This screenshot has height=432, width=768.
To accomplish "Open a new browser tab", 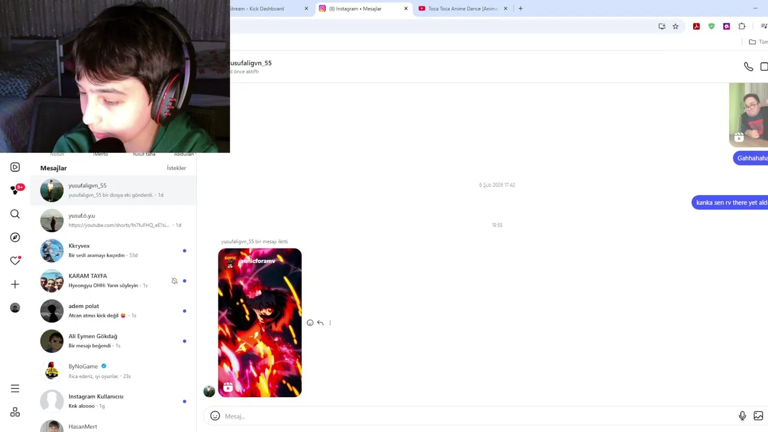I will point(520,8).
